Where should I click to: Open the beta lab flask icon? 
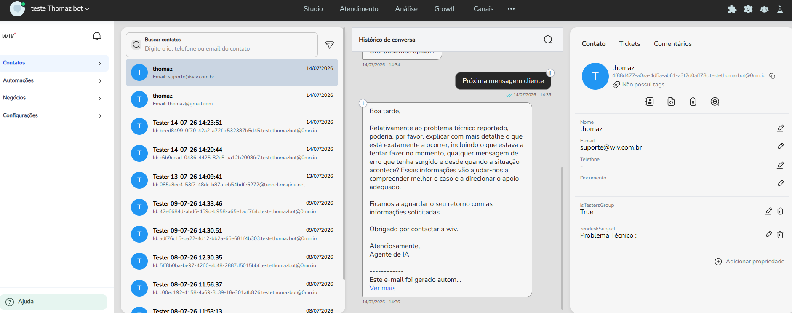tap(780, 9)
